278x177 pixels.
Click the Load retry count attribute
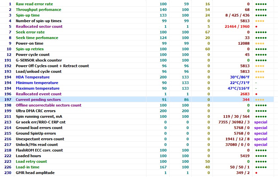click(x=31, y=161)
